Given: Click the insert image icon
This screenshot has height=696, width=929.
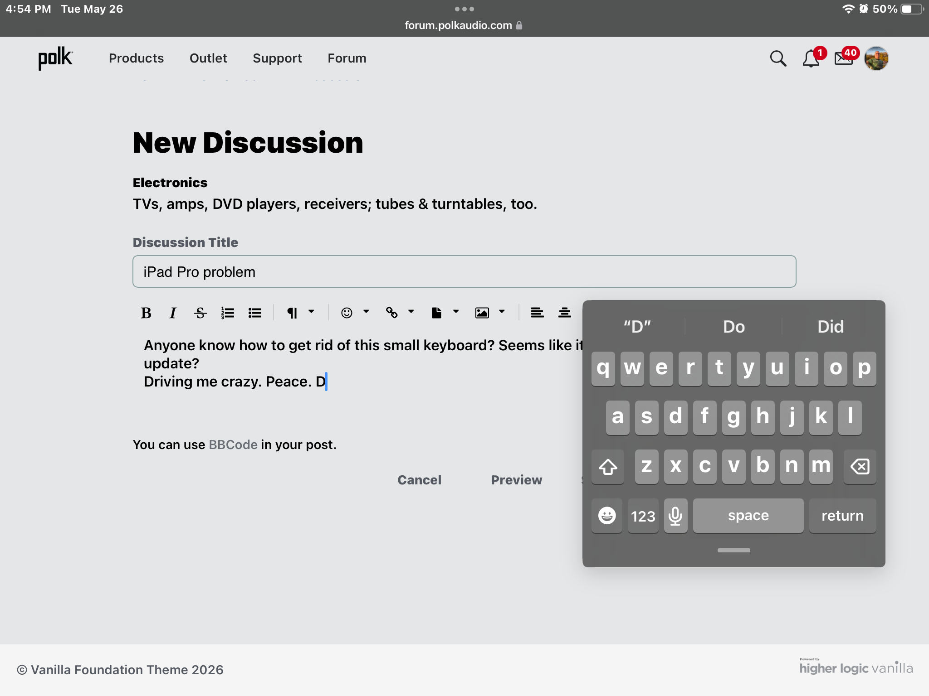Looking at the screenshot, I should click(x=482, y=313).
